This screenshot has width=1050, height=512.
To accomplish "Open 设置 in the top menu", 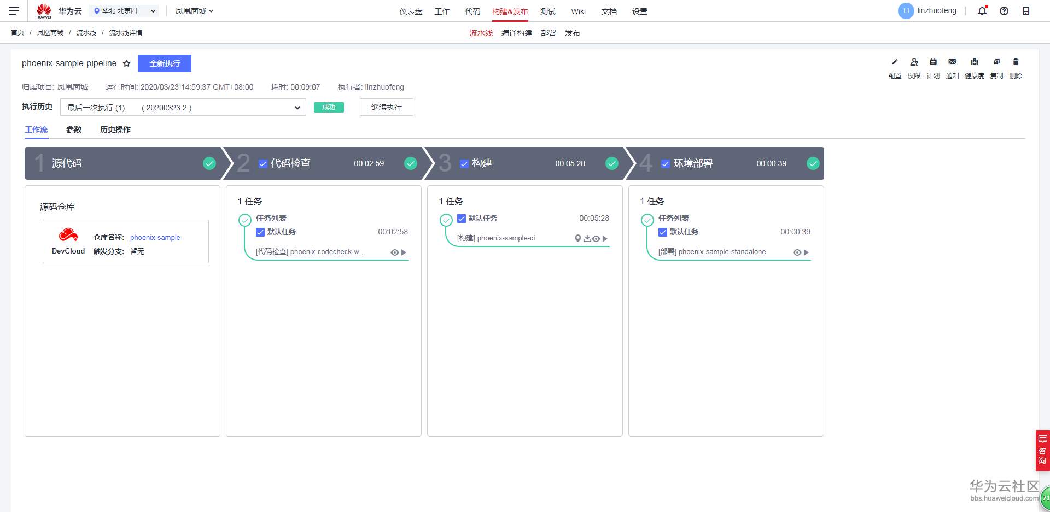I will 640,11.
